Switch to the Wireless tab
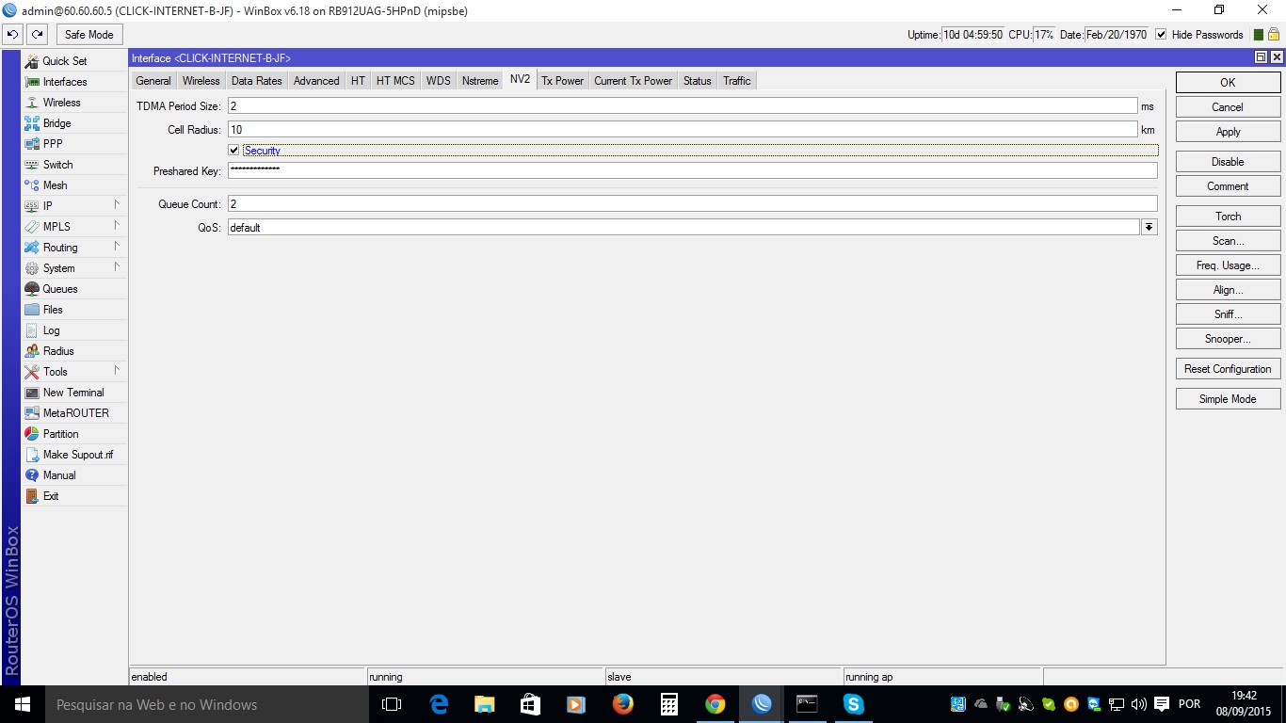Image resolution: width=1286 pixels, height=723 pixels. [201, 81]
